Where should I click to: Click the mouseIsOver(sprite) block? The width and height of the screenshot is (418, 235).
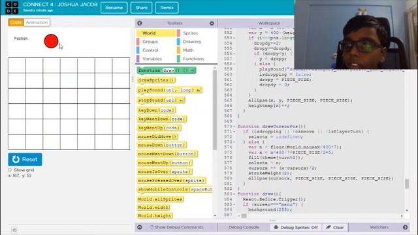[165, 172]
